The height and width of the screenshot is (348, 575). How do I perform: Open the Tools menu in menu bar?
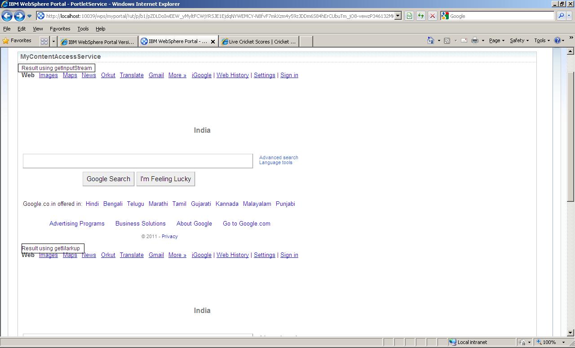83,29
